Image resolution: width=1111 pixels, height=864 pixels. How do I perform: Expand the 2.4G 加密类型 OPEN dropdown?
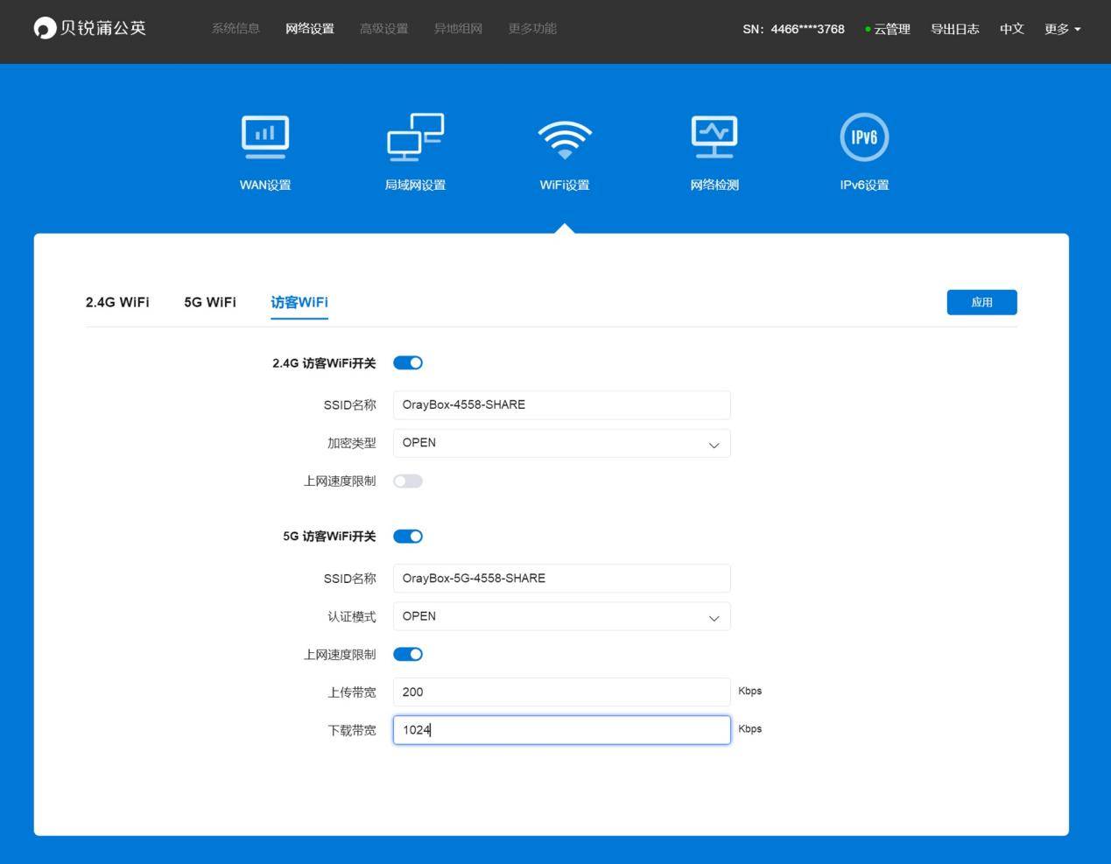561,443
